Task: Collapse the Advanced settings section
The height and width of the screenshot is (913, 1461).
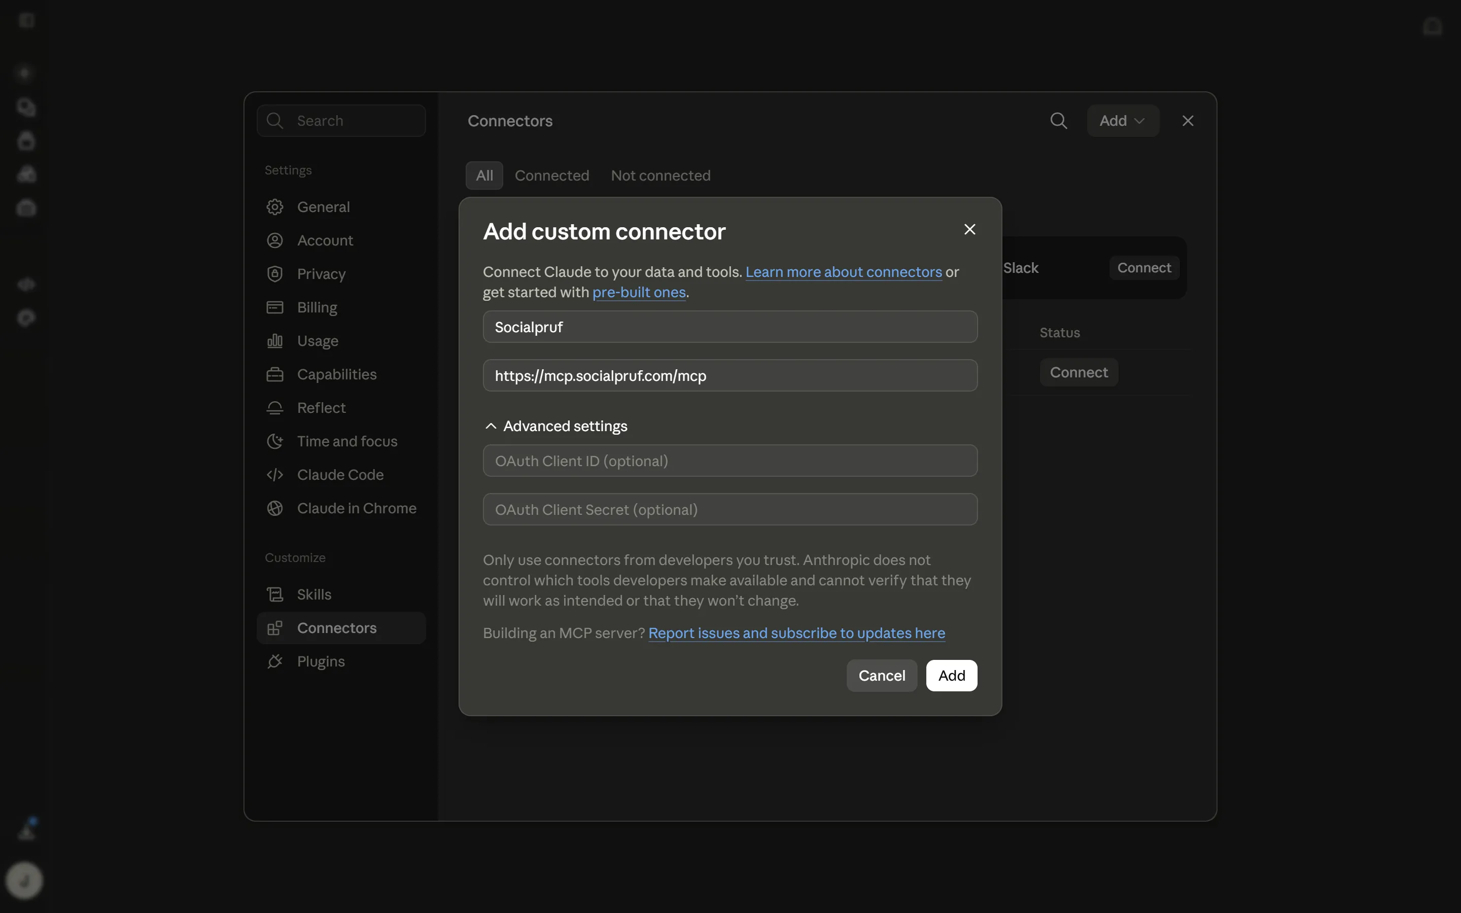Action: [x=555, y=426]
